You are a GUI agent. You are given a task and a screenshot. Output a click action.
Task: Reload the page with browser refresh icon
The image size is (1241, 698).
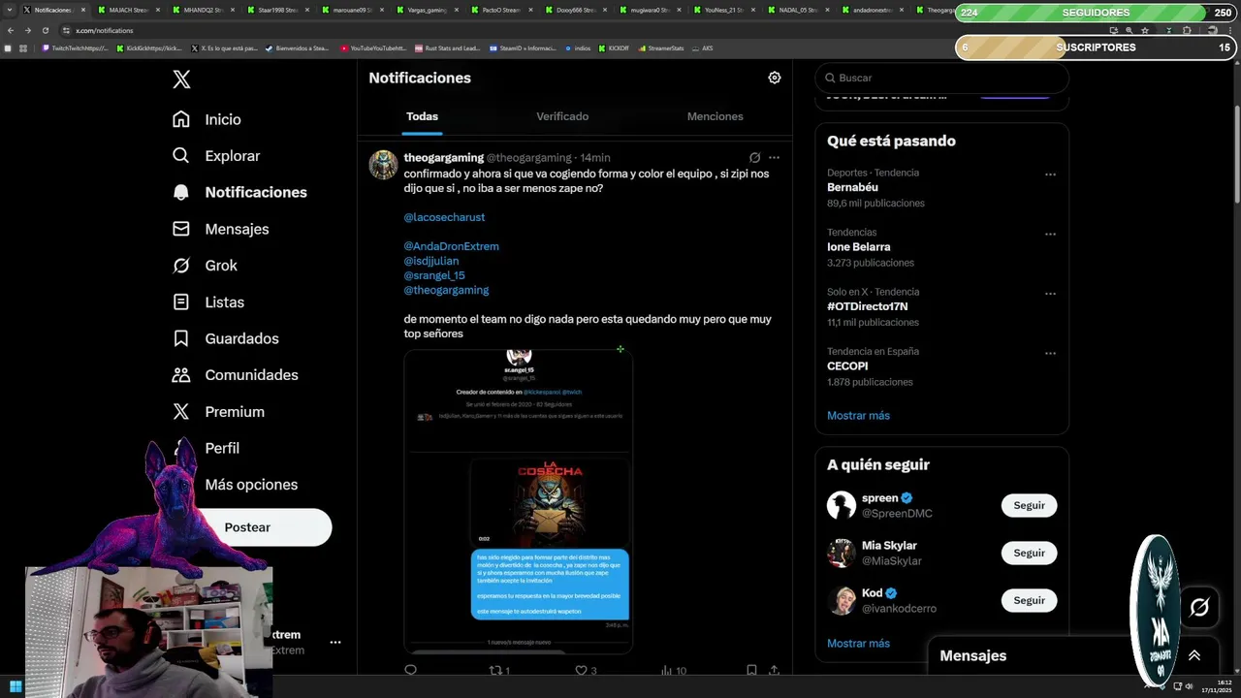[45, 30]
